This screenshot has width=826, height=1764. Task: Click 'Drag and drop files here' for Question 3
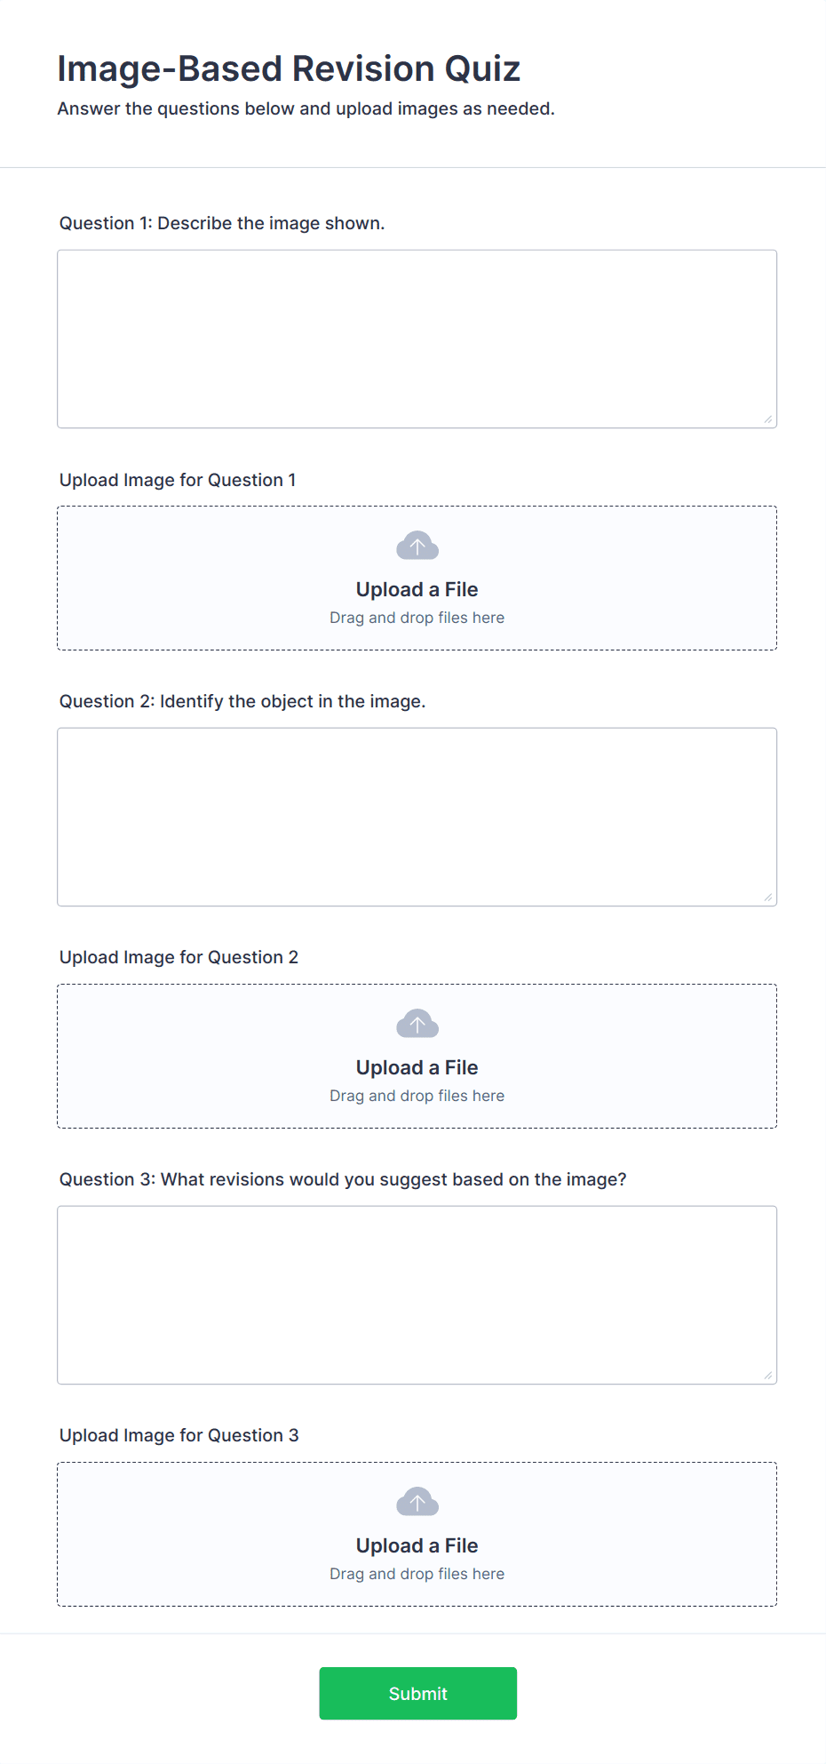tap(417, 1574)
